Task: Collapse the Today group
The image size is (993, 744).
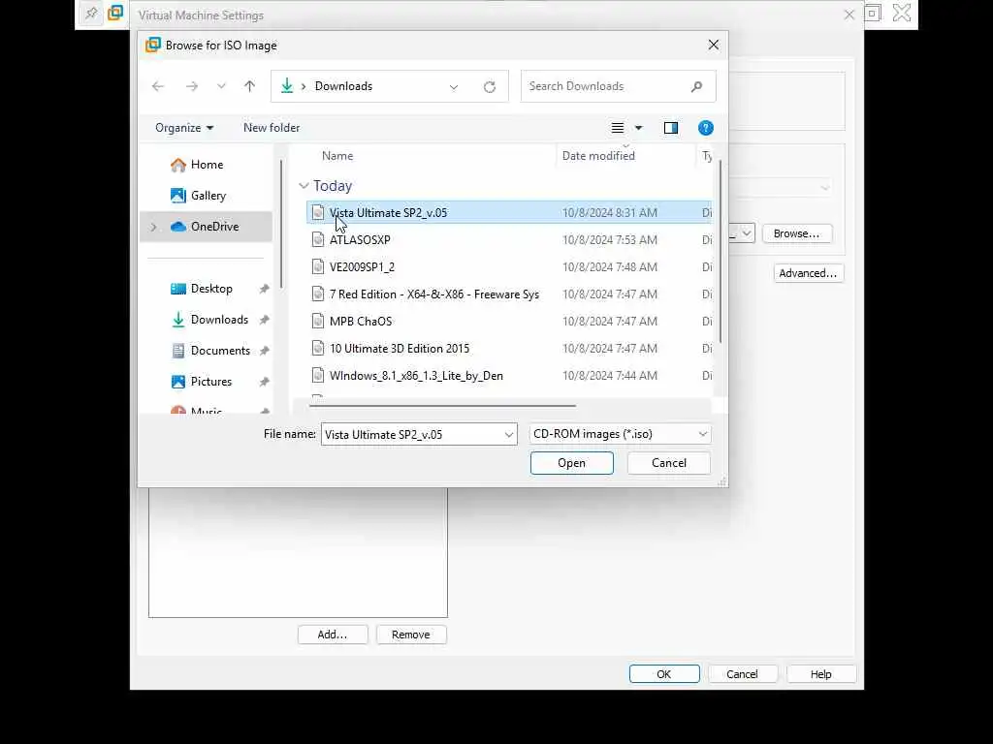Action: pos(304,185)
